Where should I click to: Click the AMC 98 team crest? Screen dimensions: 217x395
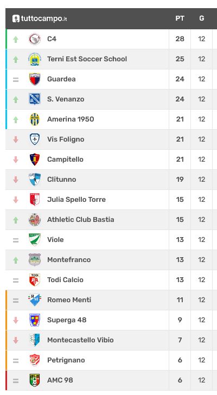(x=35, y=380)
